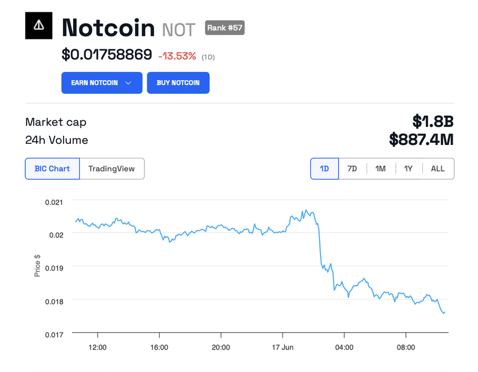
Task: Select the 1M time range
Action: point(381,169)
